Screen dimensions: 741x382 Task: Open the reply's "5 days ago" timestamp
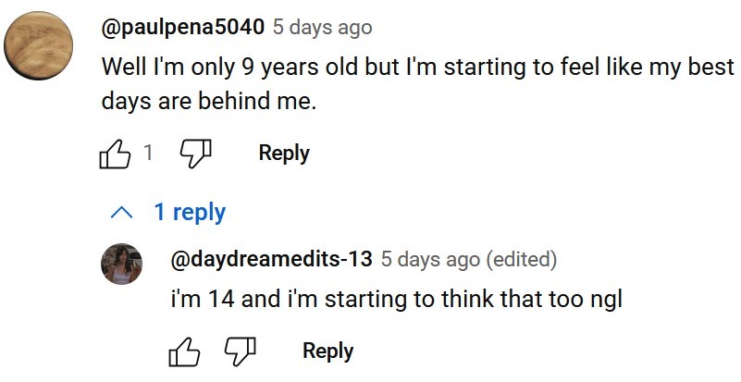click(x=431, y=259)
